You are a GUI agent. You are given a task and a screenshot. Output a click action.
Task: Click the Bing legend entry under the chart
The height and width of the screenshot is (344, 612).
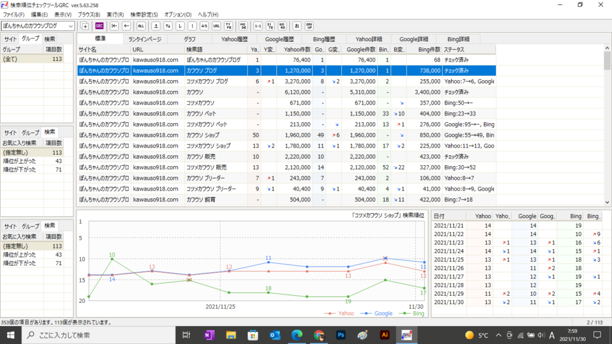point(411,313)
